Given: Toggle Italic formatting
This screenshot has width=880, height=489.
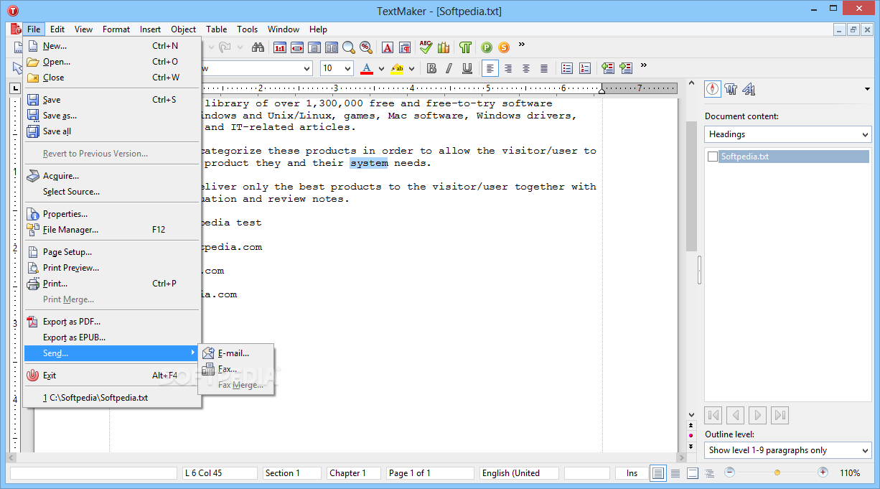Looking at the screenshot, I should click(x=449, y=68).
